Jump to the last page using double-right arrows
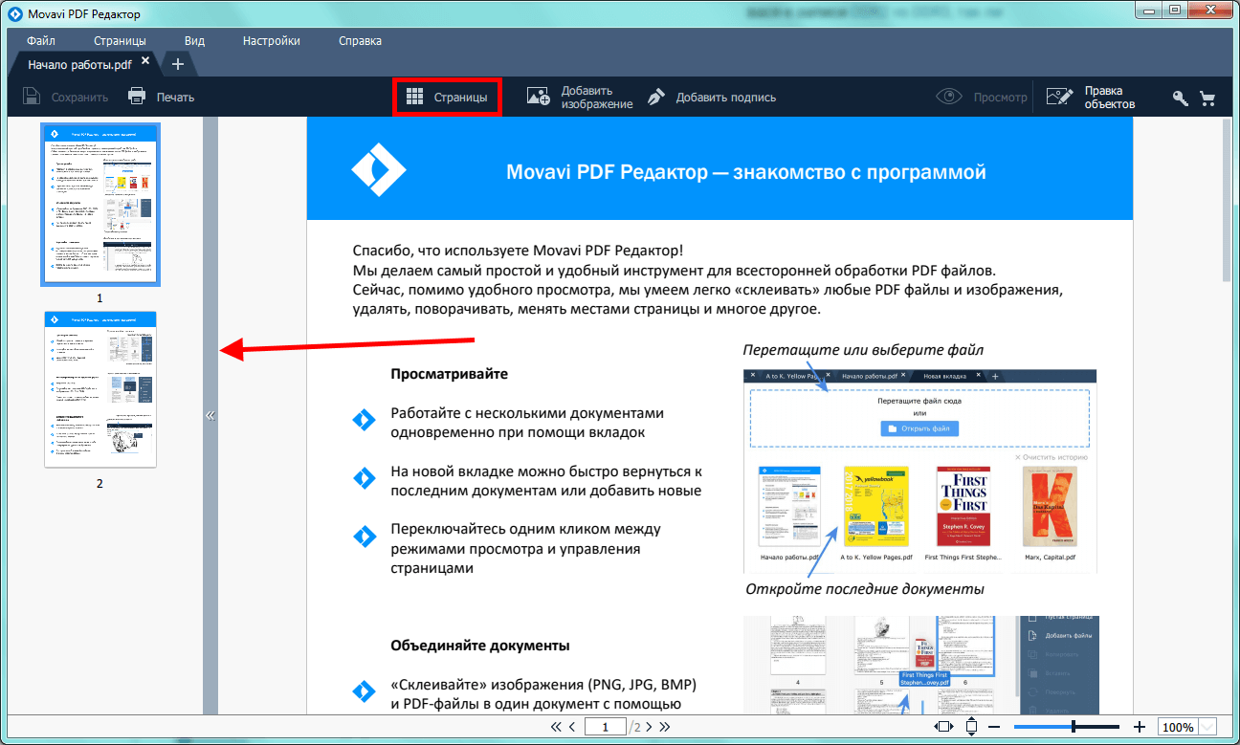Image resolution: width=1240 pixels, height=745 pixels. coord(665,727)
